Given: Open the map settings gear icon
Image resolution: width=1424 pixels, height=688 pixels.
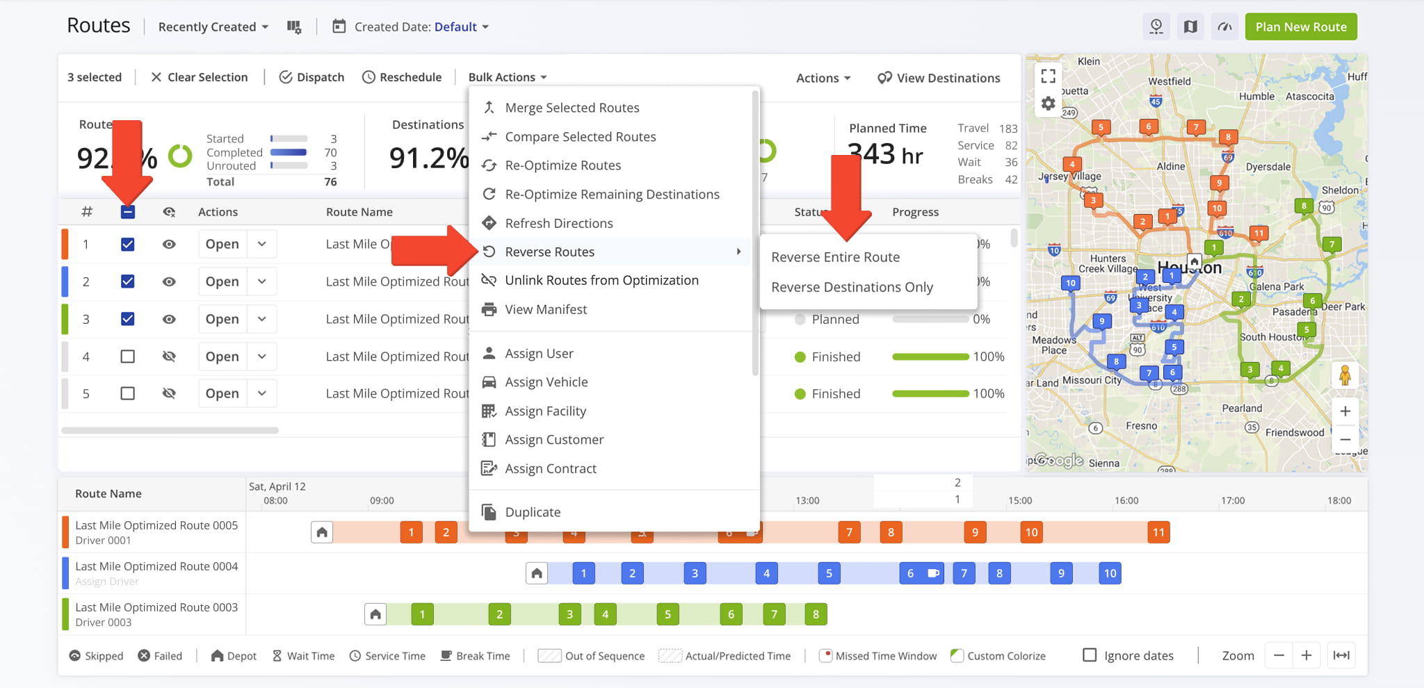Looking at the screenshot, I should [x=1049, y=102].
